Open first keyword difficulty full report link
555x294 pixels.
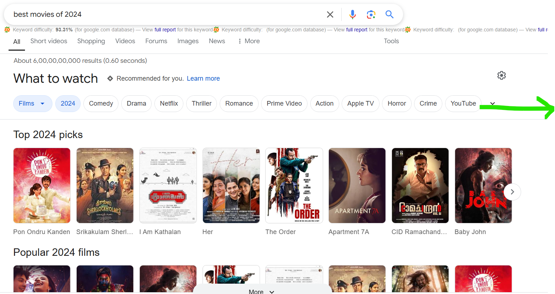pos(165,30)
